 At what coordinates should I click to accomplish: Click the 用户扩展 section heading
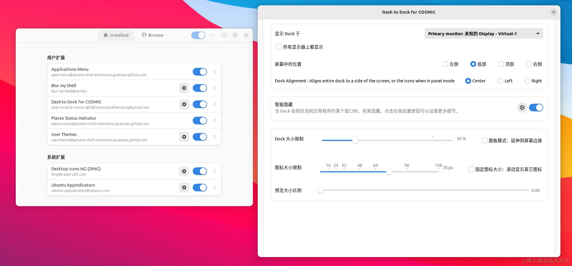56,58
